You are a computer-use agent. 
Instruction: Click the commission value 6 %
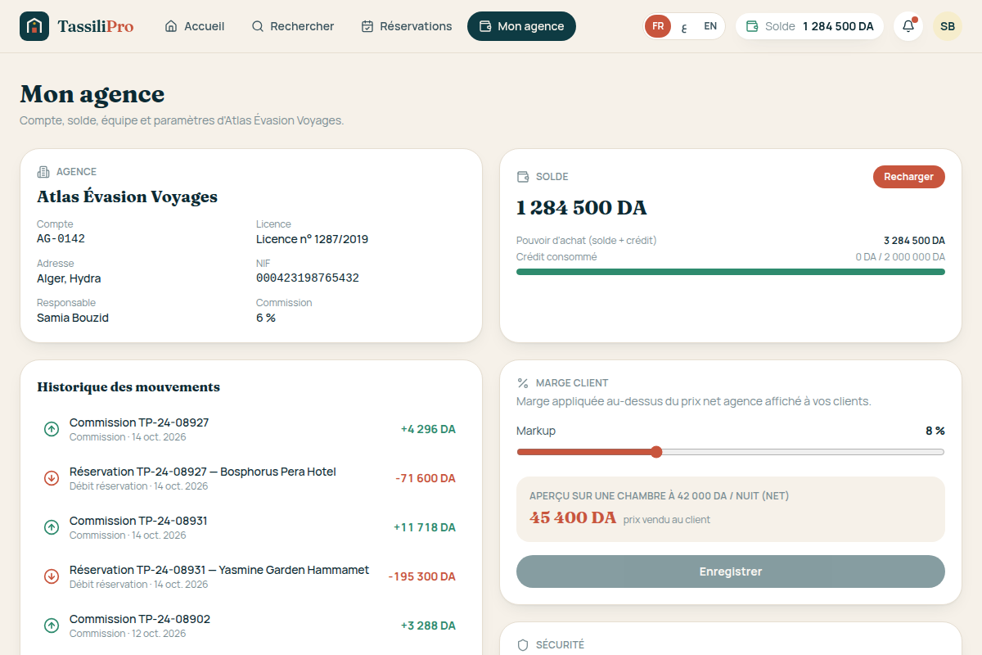(266, 318)
